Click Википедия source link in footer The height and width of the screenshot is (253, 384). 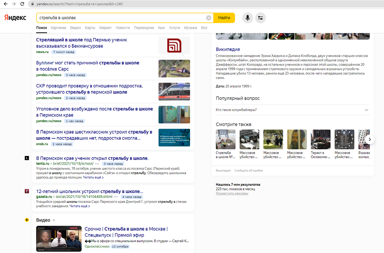click(x=223, y=171)
